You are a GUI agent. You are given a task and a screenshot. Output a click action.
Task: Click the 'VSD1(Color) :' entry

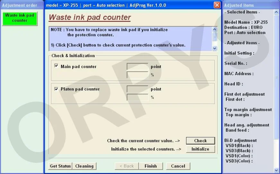tap(239, 156)
